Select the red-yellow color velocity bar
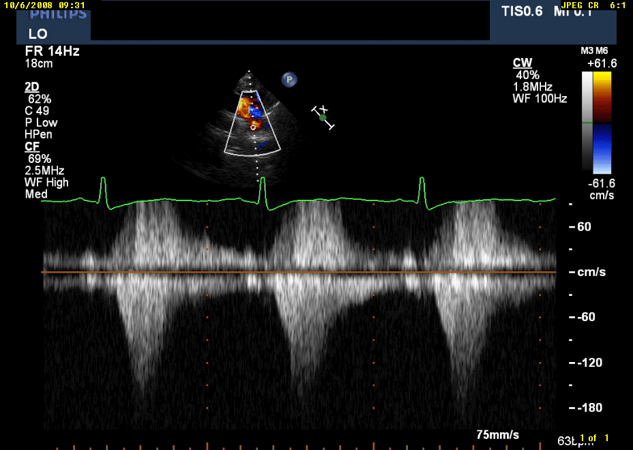 click(600, 96)
